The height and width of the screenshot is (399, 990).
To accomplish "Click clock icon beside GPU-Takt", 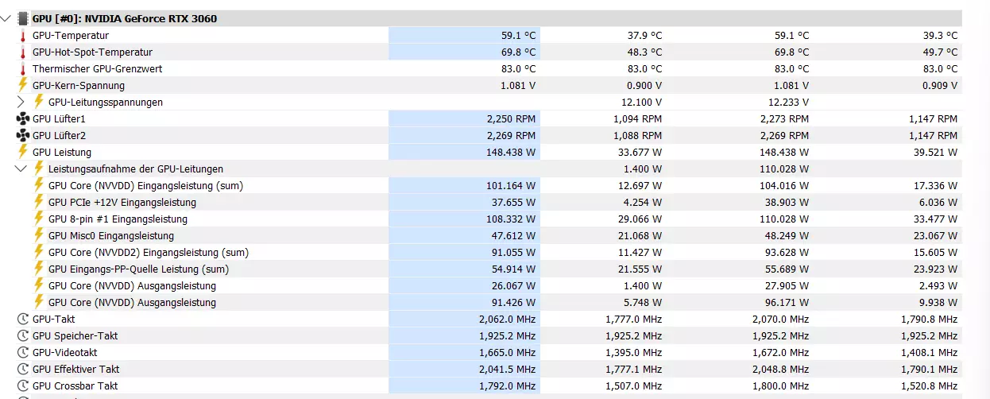I will point(23,319).
